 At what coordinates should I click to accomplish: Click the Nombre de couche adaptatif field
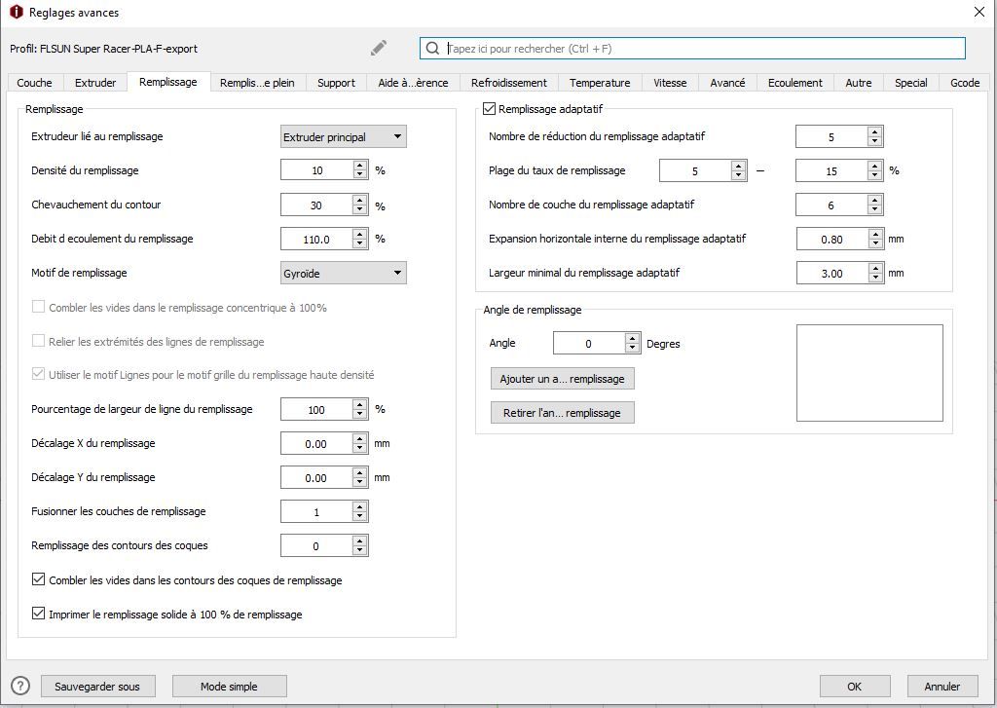click(831, 205)
